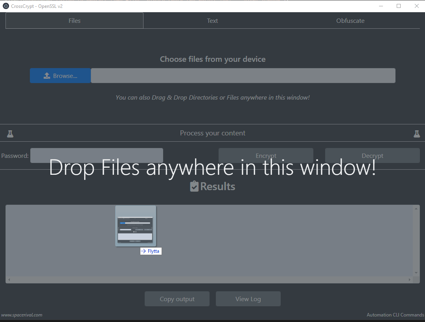Viewport: 425px width, 322px height.
Task: Close the CrossCrypt window
Action: tap(417, 6)
